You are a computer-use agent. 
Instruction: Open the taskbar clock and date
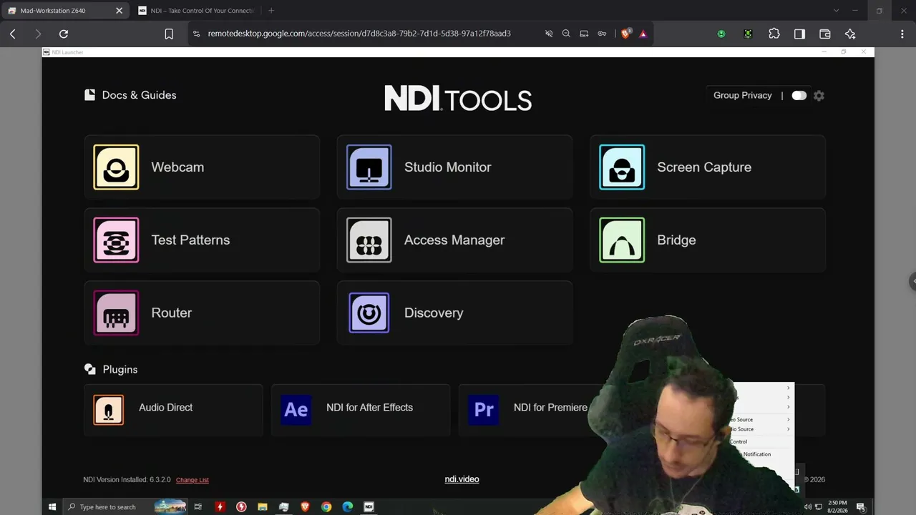pos(837,506)
